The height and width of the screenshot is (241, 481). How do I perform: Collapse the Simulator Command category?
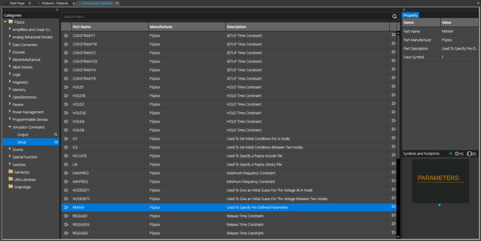pos(10,127)
